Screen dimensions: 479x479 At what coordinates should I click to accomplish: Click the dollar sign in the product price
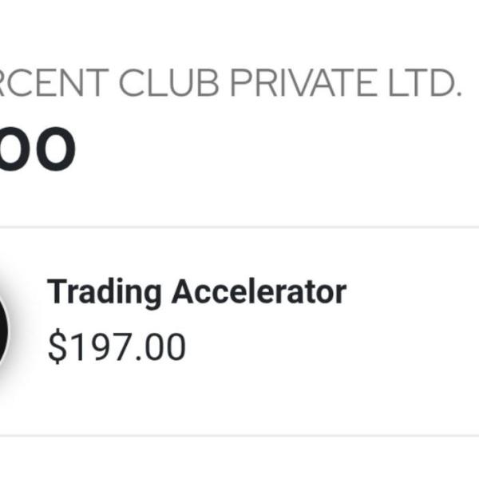coord(57,347)
